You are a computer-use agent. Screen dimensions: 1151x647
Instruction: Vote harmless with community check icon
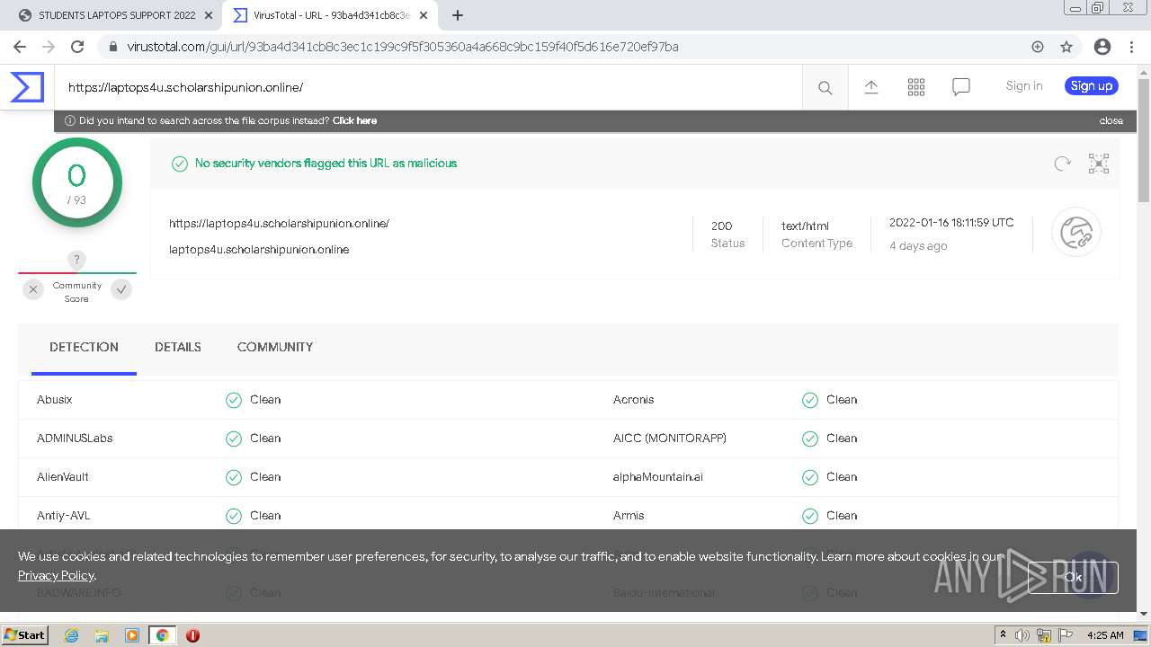[x=121, y=289]
